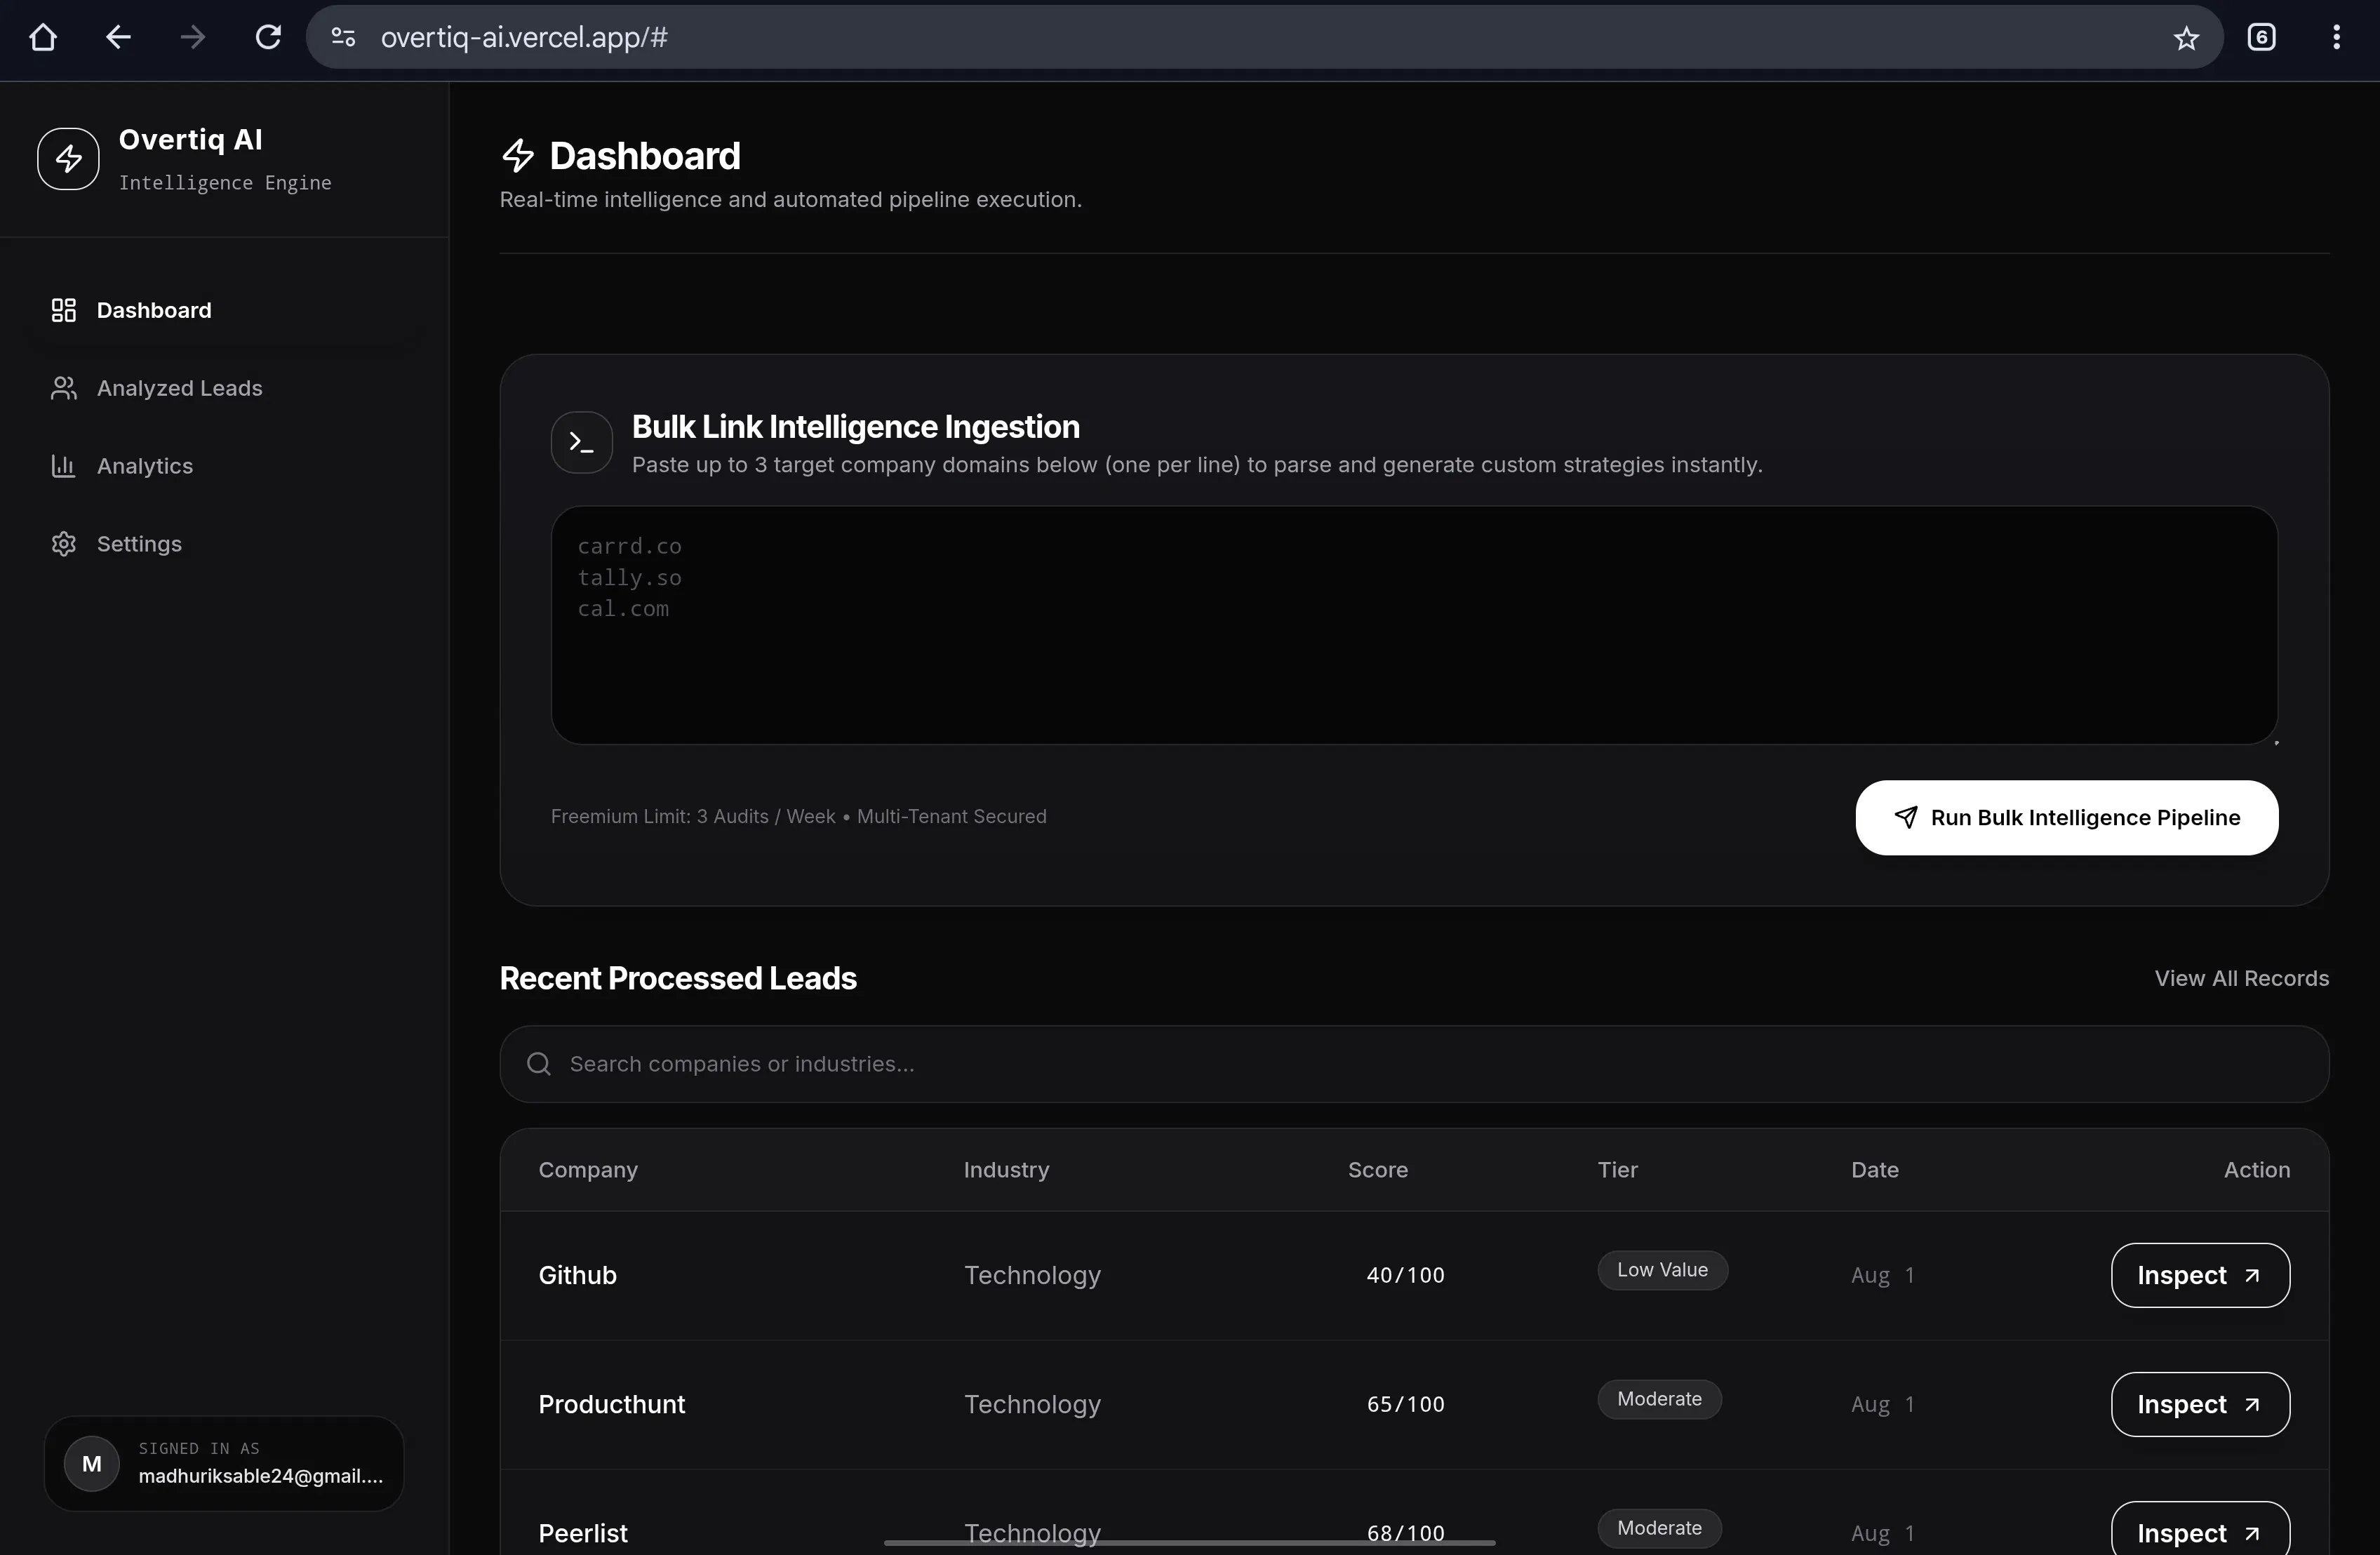This screenshot has width=2380, height=1555.
Task: Click the browser home icon
Action: tap(43, 37)
